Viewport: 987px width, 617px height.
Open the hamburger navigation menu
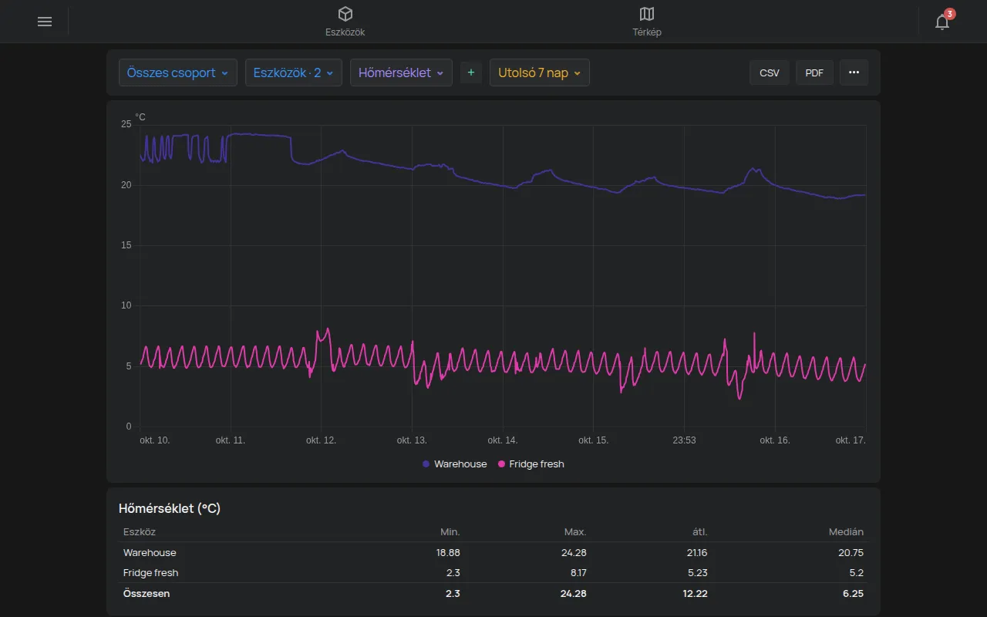tap(45, 22)
